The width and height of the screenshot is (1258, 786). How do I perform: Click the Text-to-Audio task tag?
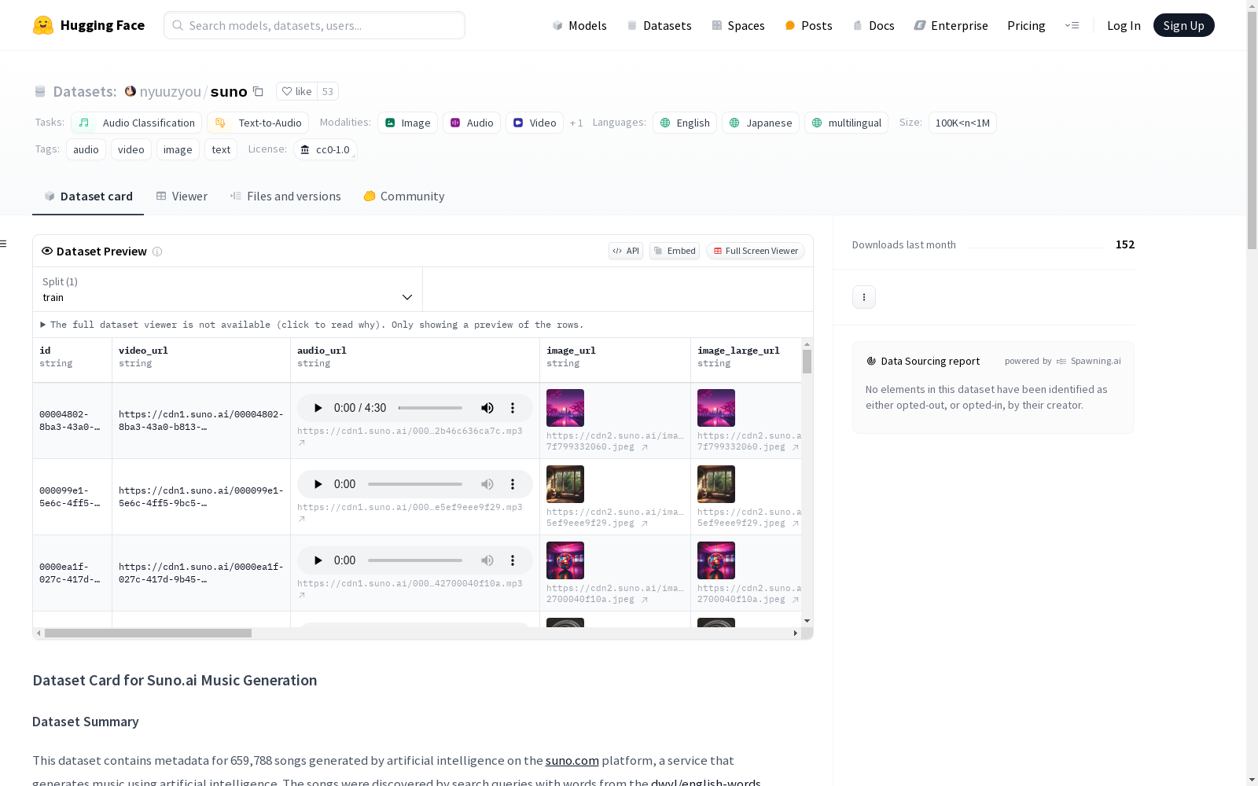point(258,123)
